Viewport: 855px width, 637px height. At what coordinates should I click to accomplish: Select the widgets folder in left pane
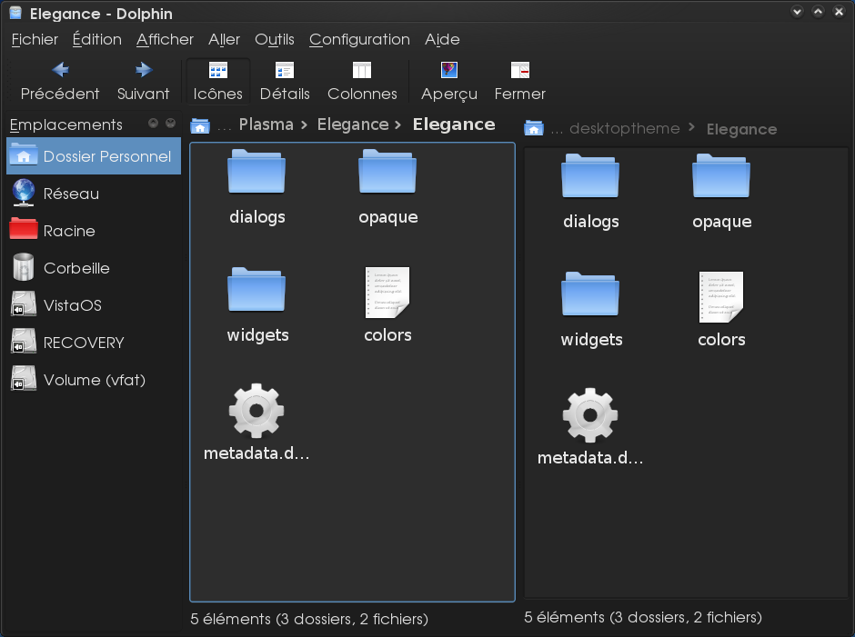[x=257, y=305]
